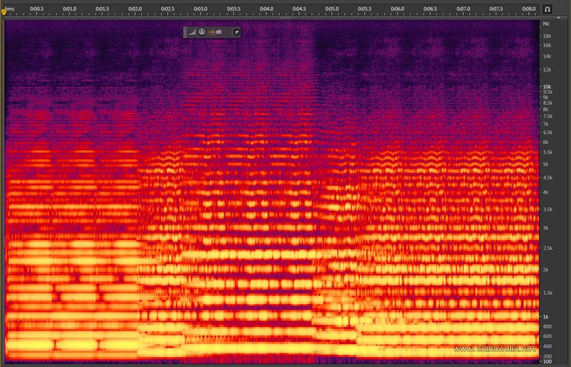Click the HUD gripper handle on the left
The width and height of the screenshot is (571, 367).
(x=186, y=32)
